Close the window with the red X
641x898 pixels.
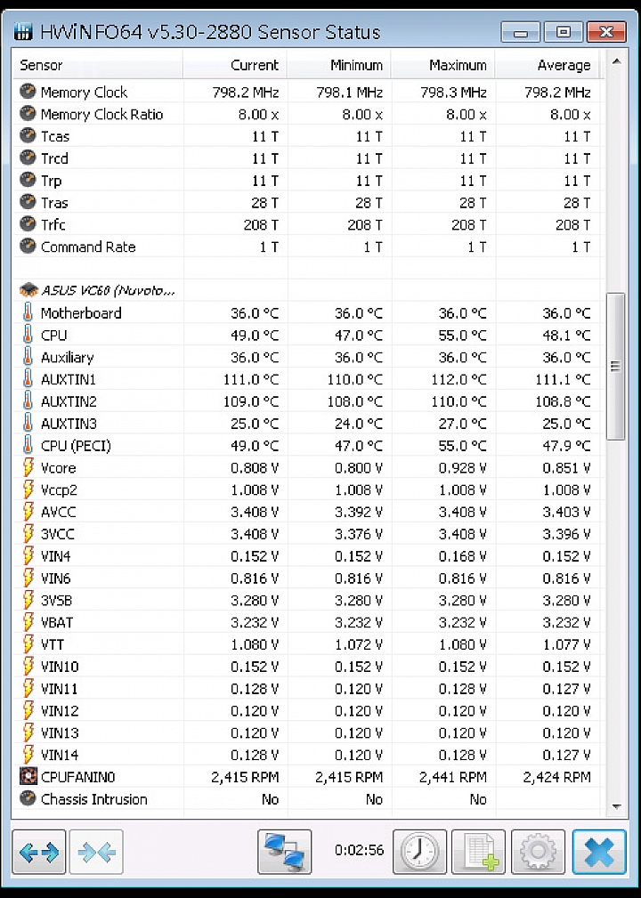click(x=606, y=32)
